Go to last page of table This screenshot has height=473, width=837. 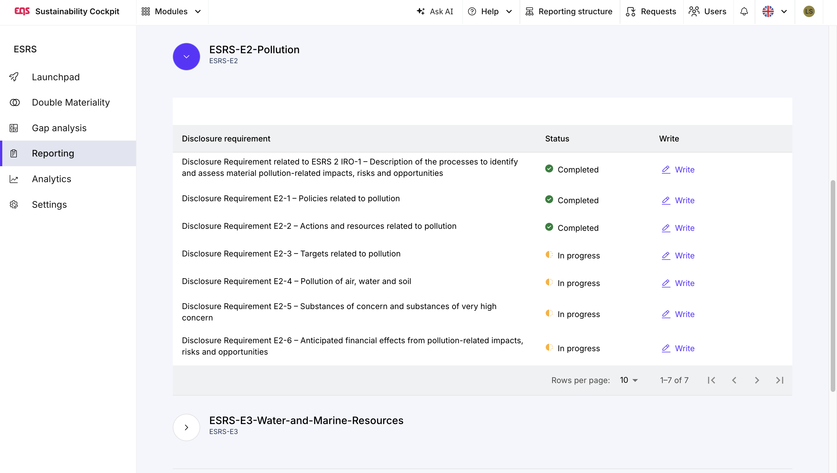tap(780, 380)
